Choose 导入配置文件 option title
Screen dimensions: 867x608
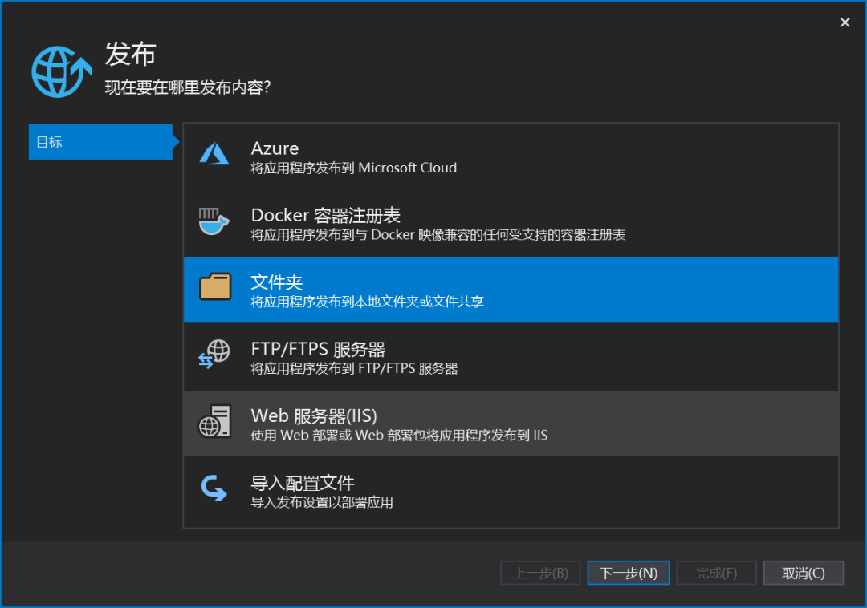point(303,483)
